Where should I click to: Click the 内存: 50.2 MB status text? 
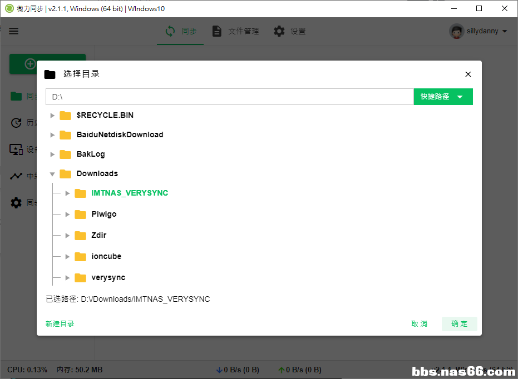pyautogui.click(x=80, y=370)
